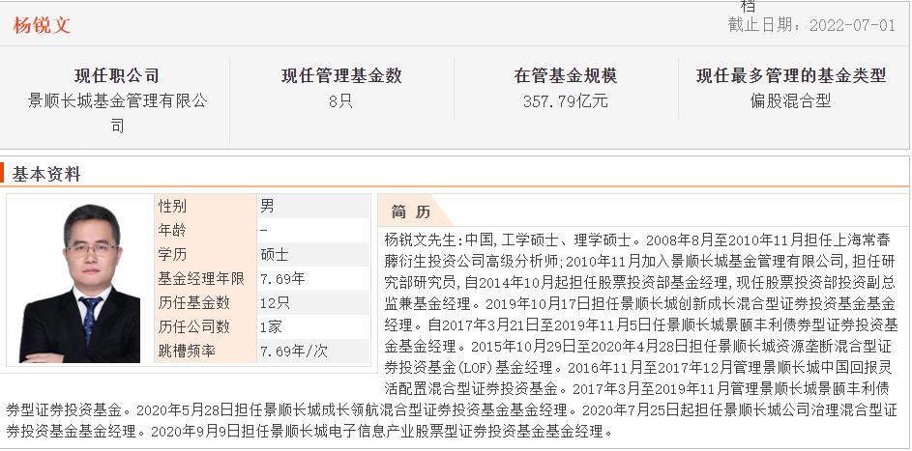This screenshot has width=912, height=451.
Task: Click the 历任基金数 label cell
Action: [x=205, y=303]
